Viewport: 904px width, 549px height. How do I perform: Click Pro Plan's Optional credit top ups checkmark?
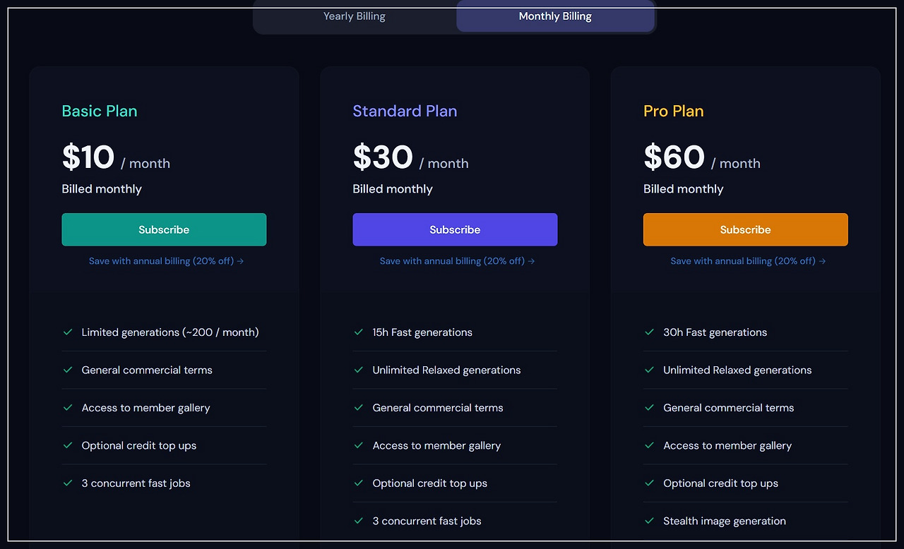click(649, 483)
